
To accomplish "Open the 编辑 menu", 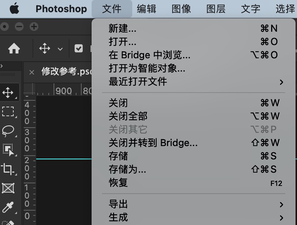I will pyautogui.click(x=147, y=9).
